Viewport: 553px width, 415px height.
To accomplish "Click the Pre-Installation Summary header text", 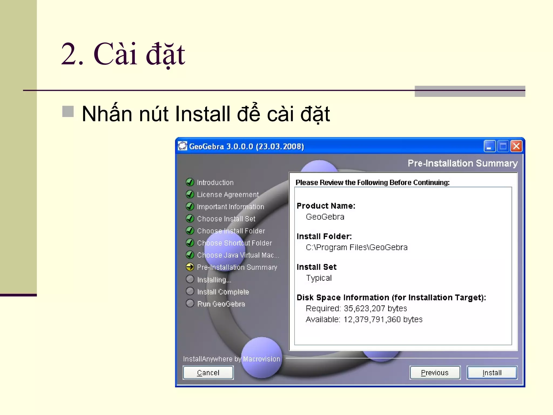I will (x=463, y=163).
